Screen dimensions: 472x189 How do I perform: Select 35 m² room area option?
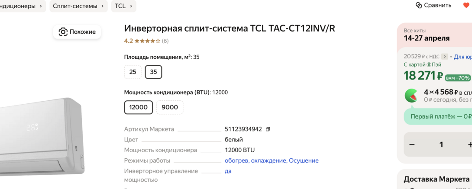pyautogui.click(x=153, y=72)
